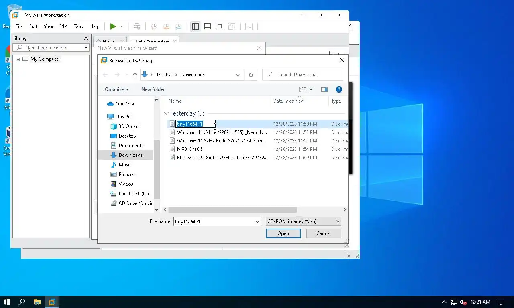Click the console view terminal icon
Screen dimensions: 514x308
click(x=249, y=26)
